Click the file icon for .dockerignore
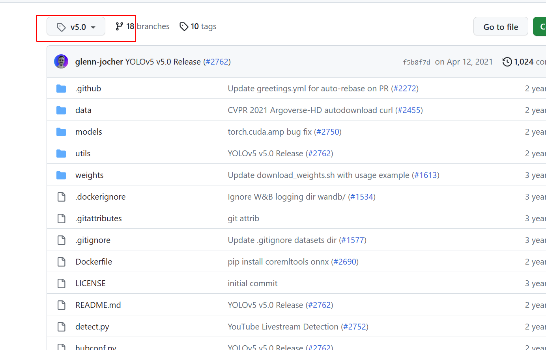The image size is (546, 350). click(61, 197)
